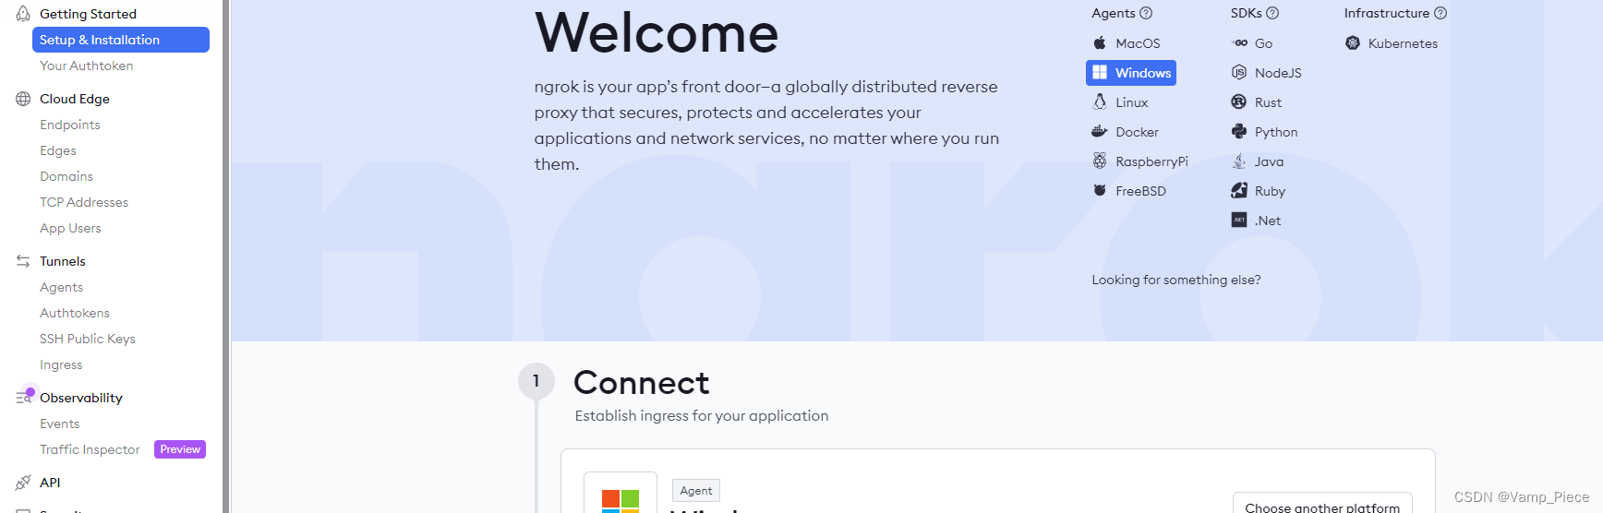Click the Java cup icon
The height and width of the screenshot is (513, 1603).
pyautogui.click(x=1239, y=161)
